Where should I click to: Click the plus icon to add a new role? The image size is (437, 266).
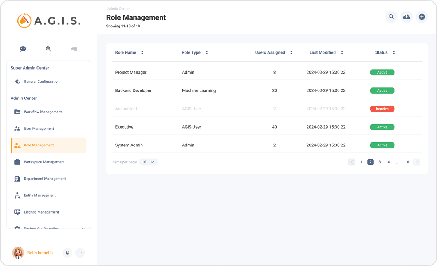[x=422, y=17]
